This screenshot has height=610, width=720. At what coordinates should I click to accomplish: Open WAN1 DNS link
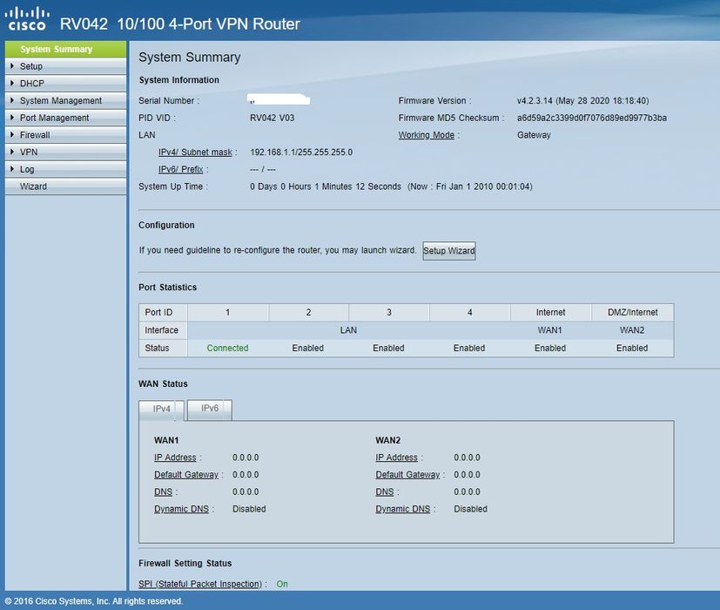pyautogui.click(x=163, y=491)
